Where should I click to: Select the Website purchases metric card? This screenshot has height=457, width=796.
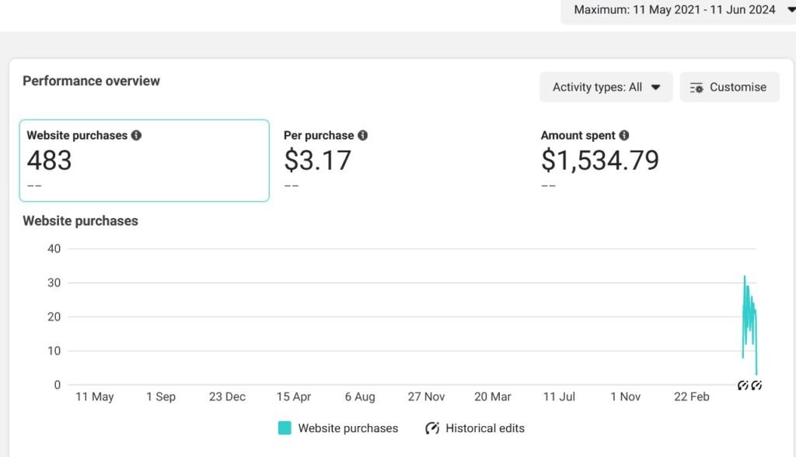(144, 161)
